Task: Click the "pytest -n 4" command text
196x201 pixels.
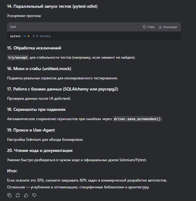Action: pyautogui.click(x=20, y=36)
